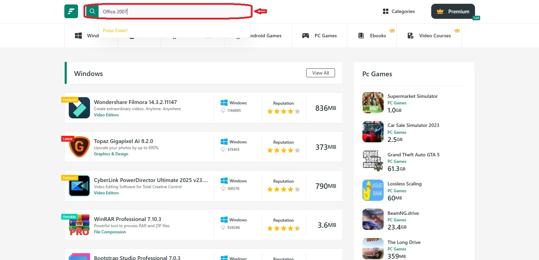The width and height of the screenshot is (539, 260).
Task: Click the Wondershare Filmora app icon
Action: [79, 108]
